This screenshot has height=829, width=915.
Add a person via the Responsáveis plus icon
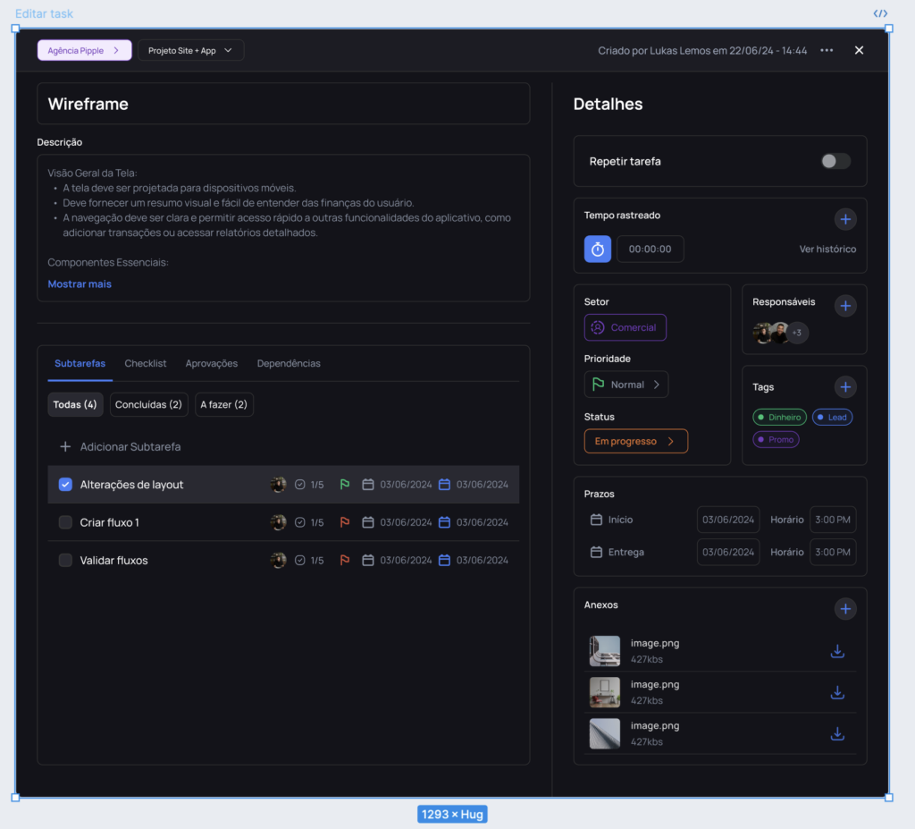[845, 305]
